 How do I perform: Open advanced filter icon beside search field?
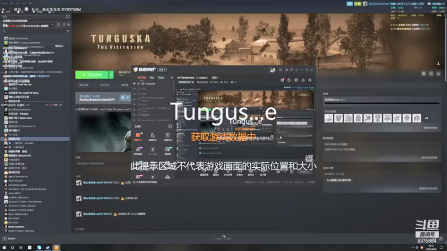[68, 31]
